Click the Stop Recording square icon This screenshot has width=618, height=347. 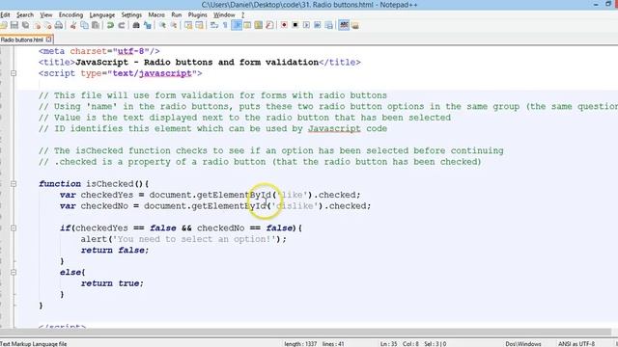pos(295,26)
